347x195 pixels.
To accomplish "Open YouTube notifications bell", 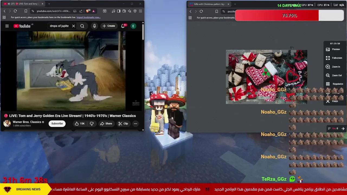I will coord(123,26).
